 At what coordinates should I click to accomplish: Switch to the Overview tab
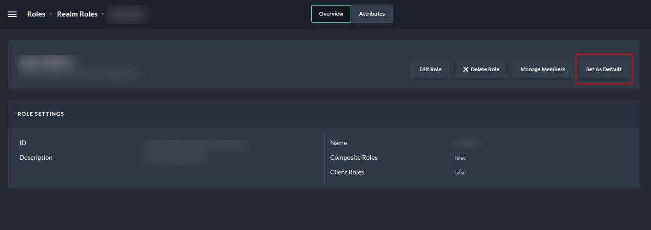[x=331, y=14]
